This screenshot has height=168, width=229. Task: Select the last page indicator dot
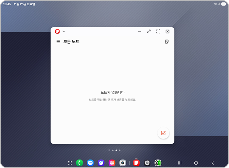tap(120, 150)
